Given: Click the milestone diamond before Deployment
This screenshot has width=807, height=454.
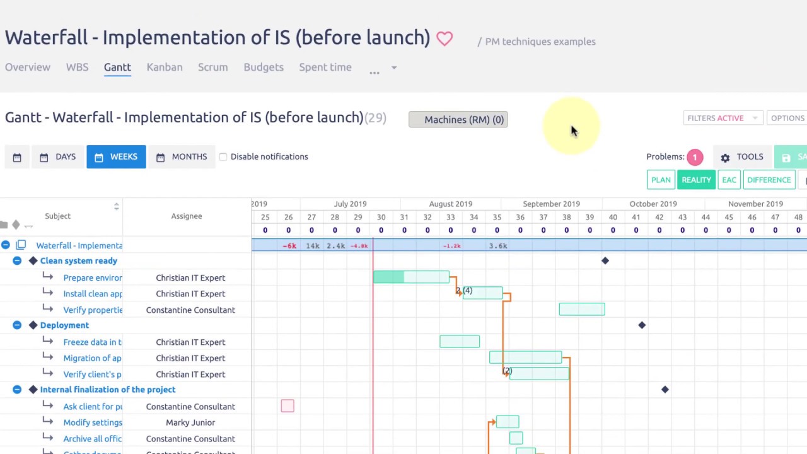Looking at the screenshot, I should coord(33,325).
